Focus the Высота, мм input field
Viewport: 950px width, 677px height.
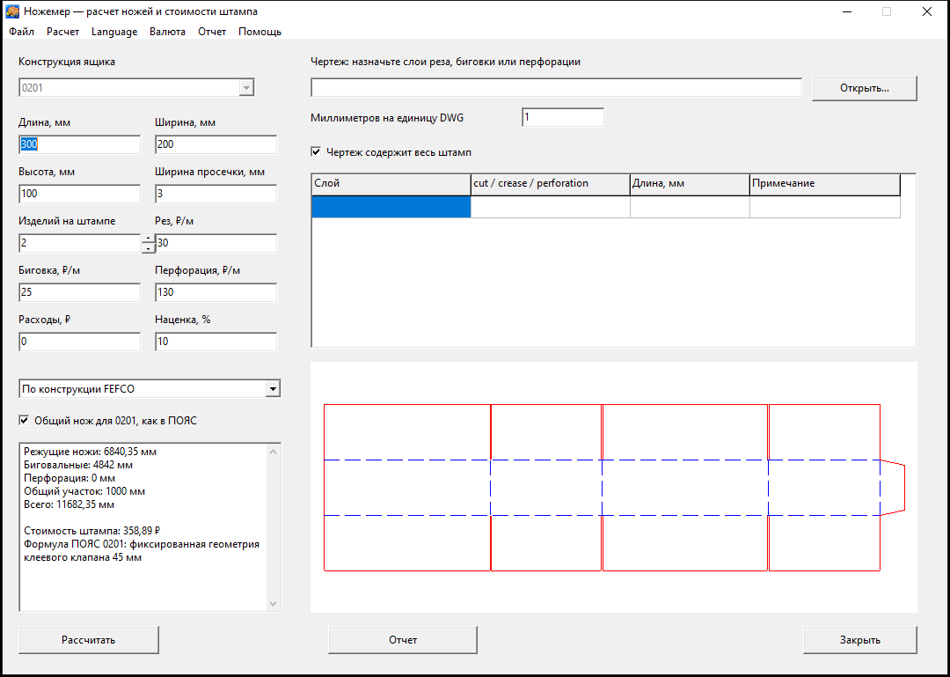coord(79,195)
